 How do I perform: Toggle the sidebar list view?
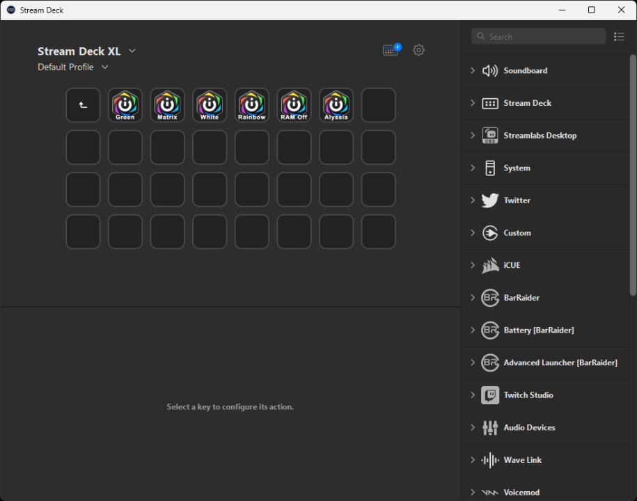pyautogui.click(x=619, y=36)
